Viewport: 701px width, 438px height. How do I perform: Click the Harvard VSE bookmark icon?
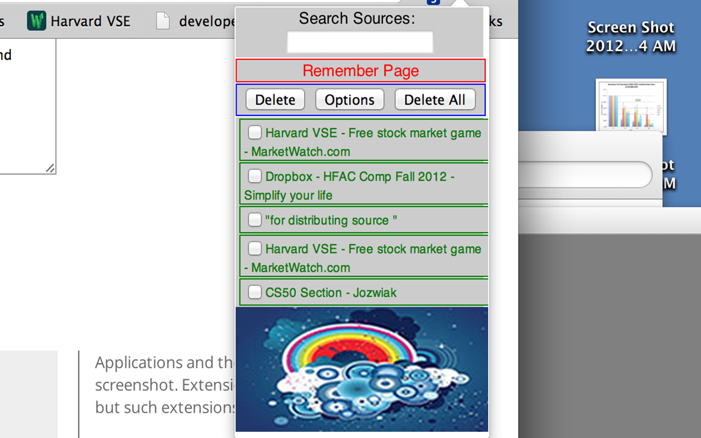point(37,21)
